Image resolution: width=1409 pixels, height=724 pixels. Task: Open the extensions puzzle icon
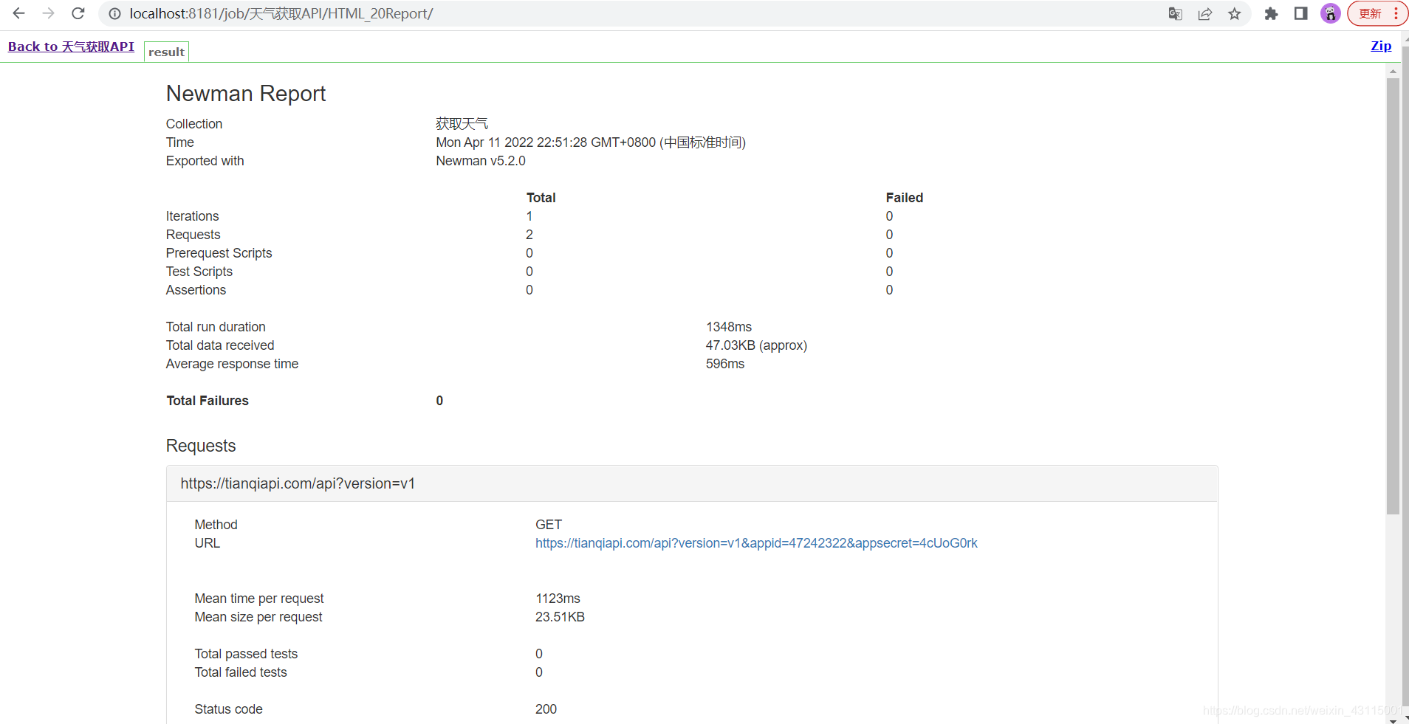tap(1271, 13)
